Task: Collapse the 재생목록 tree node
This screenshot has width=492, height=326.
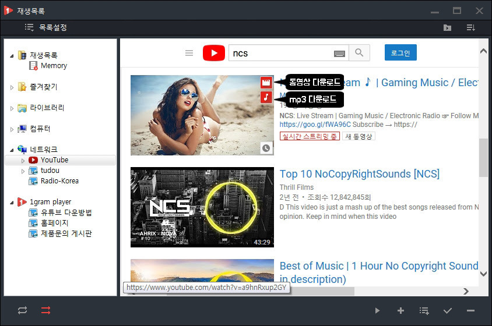Action: coord(12,56)
